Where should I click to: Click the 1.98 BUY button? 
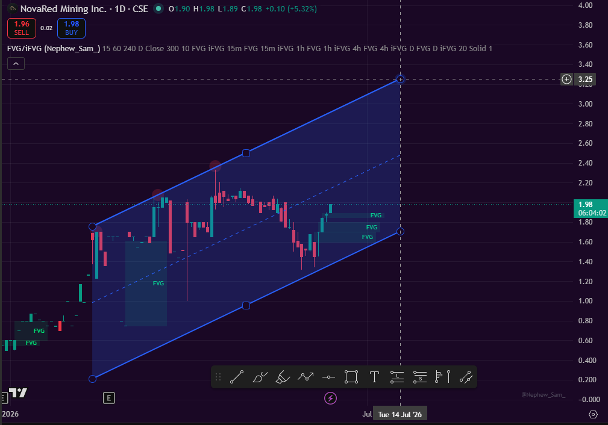71,28
